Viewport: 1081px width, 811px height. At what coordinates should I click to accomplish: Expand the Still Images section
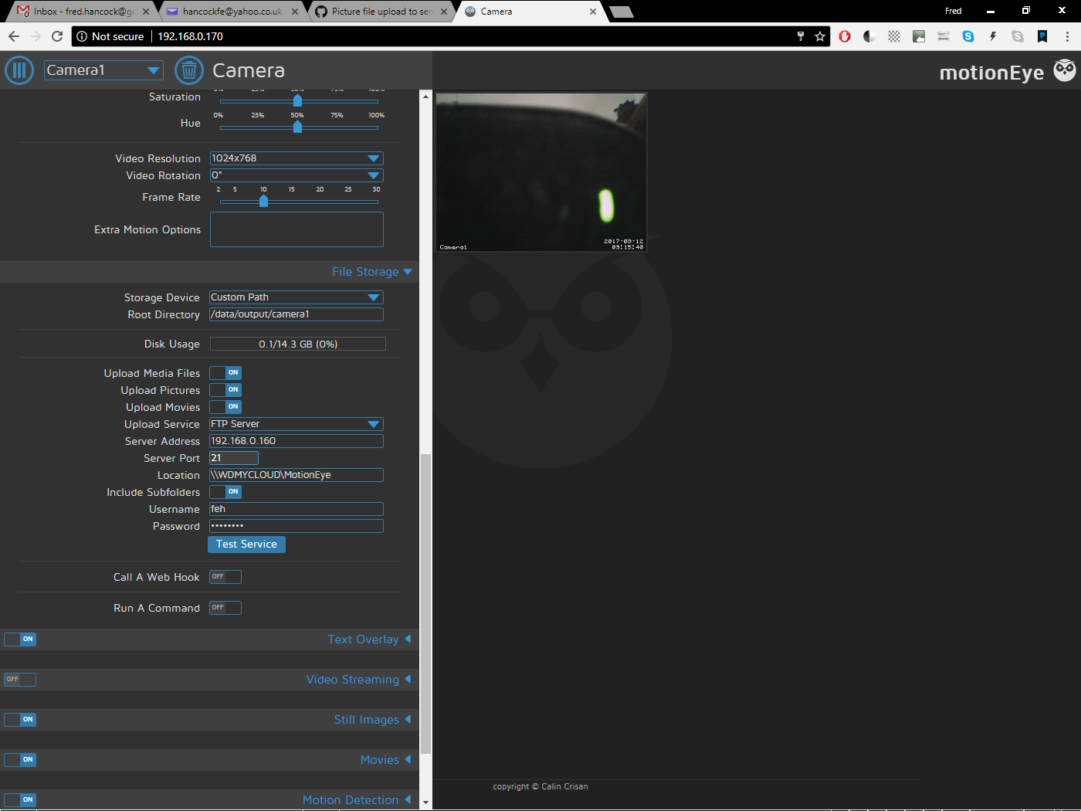pyautogui.click(x=372, y=720)
